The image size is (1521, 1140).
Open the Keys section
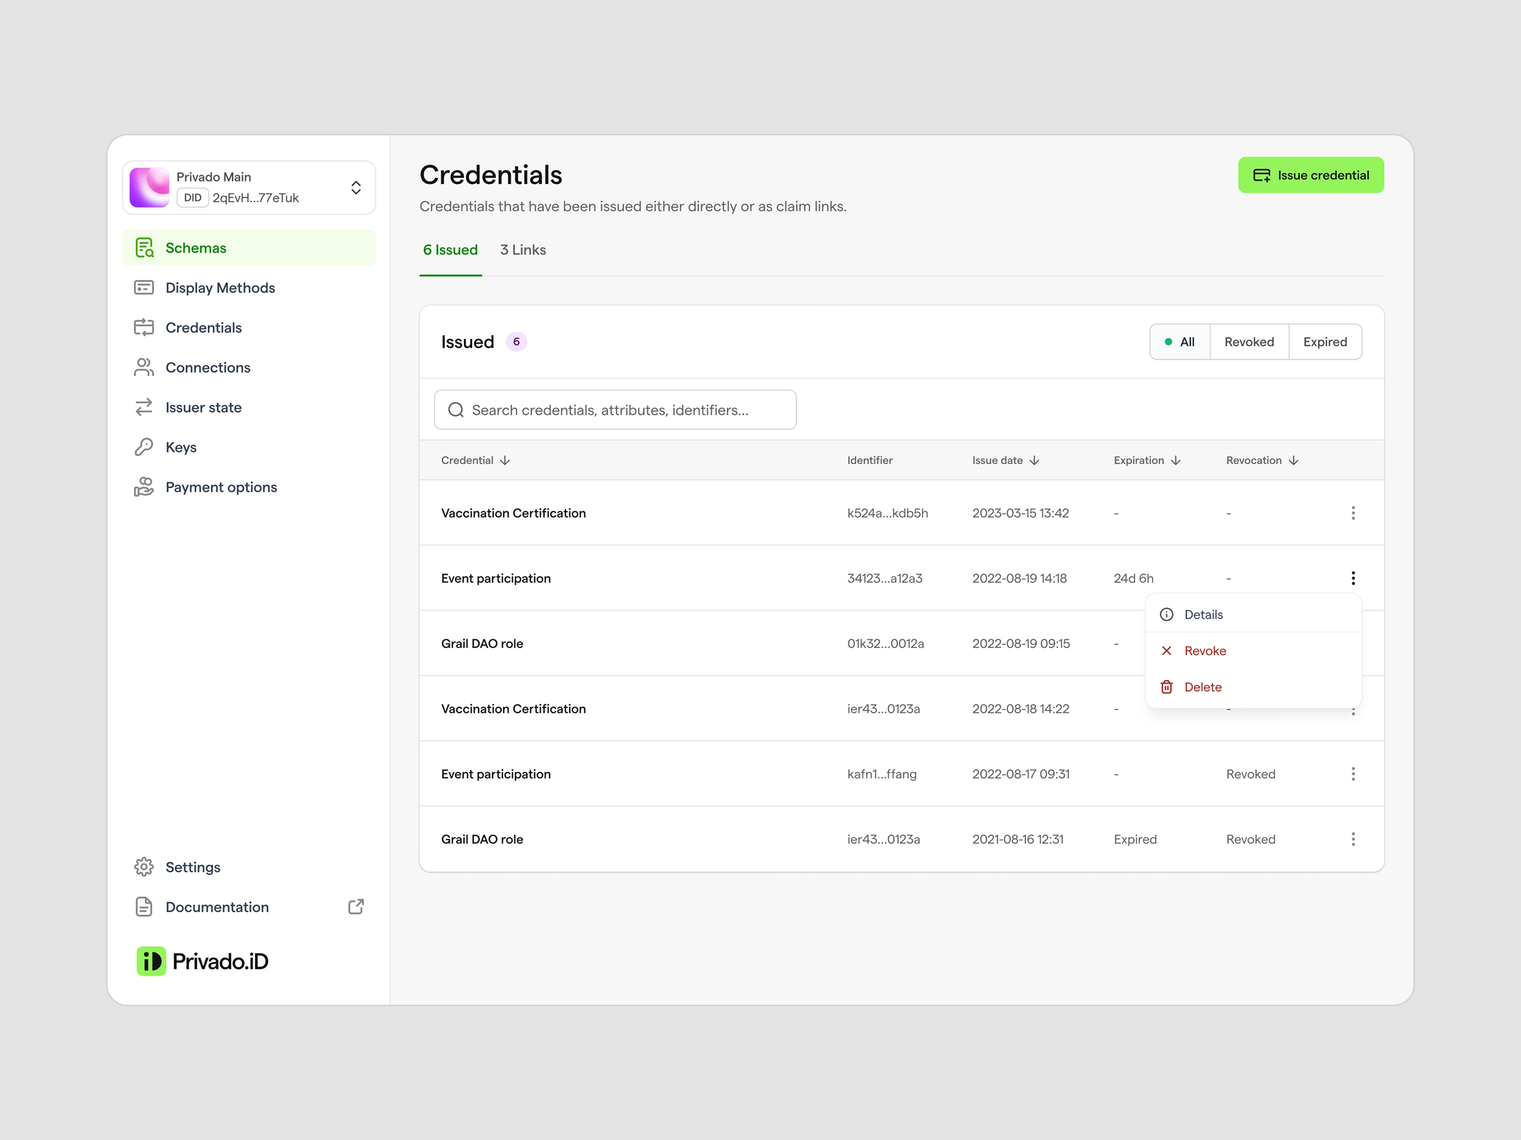coord(180,447)
